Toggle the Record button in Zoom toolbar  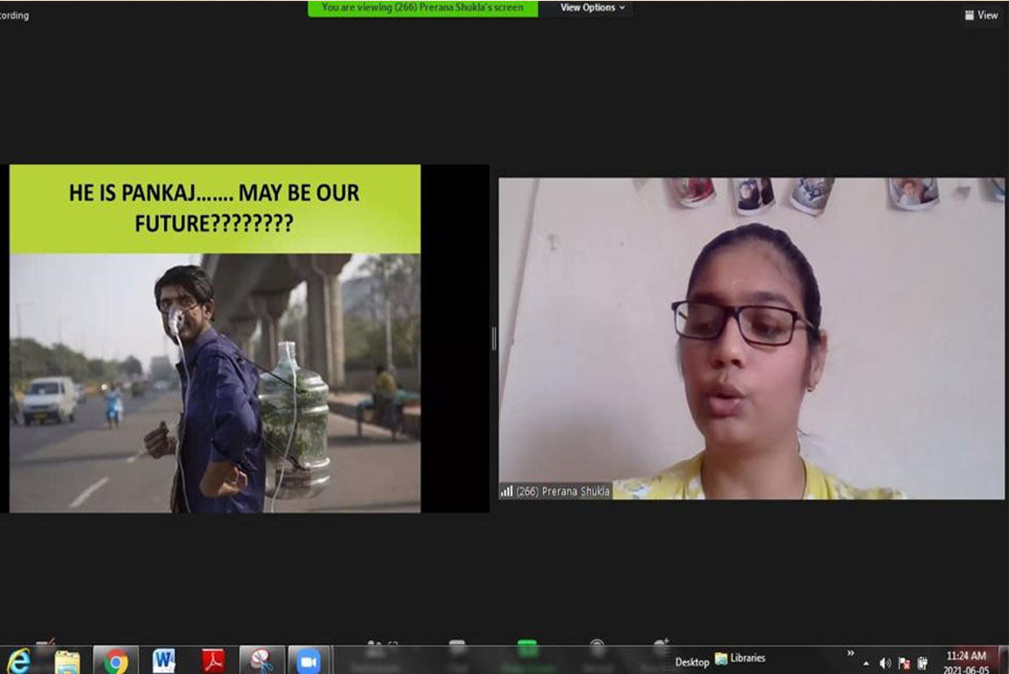point(598,651)
